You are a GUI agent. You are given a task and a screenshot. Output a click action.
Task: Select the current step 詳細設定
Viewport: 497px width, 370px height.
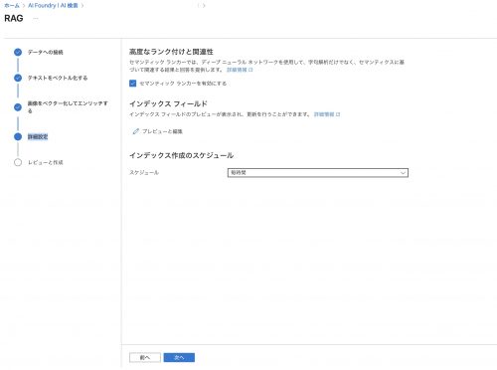38,137
